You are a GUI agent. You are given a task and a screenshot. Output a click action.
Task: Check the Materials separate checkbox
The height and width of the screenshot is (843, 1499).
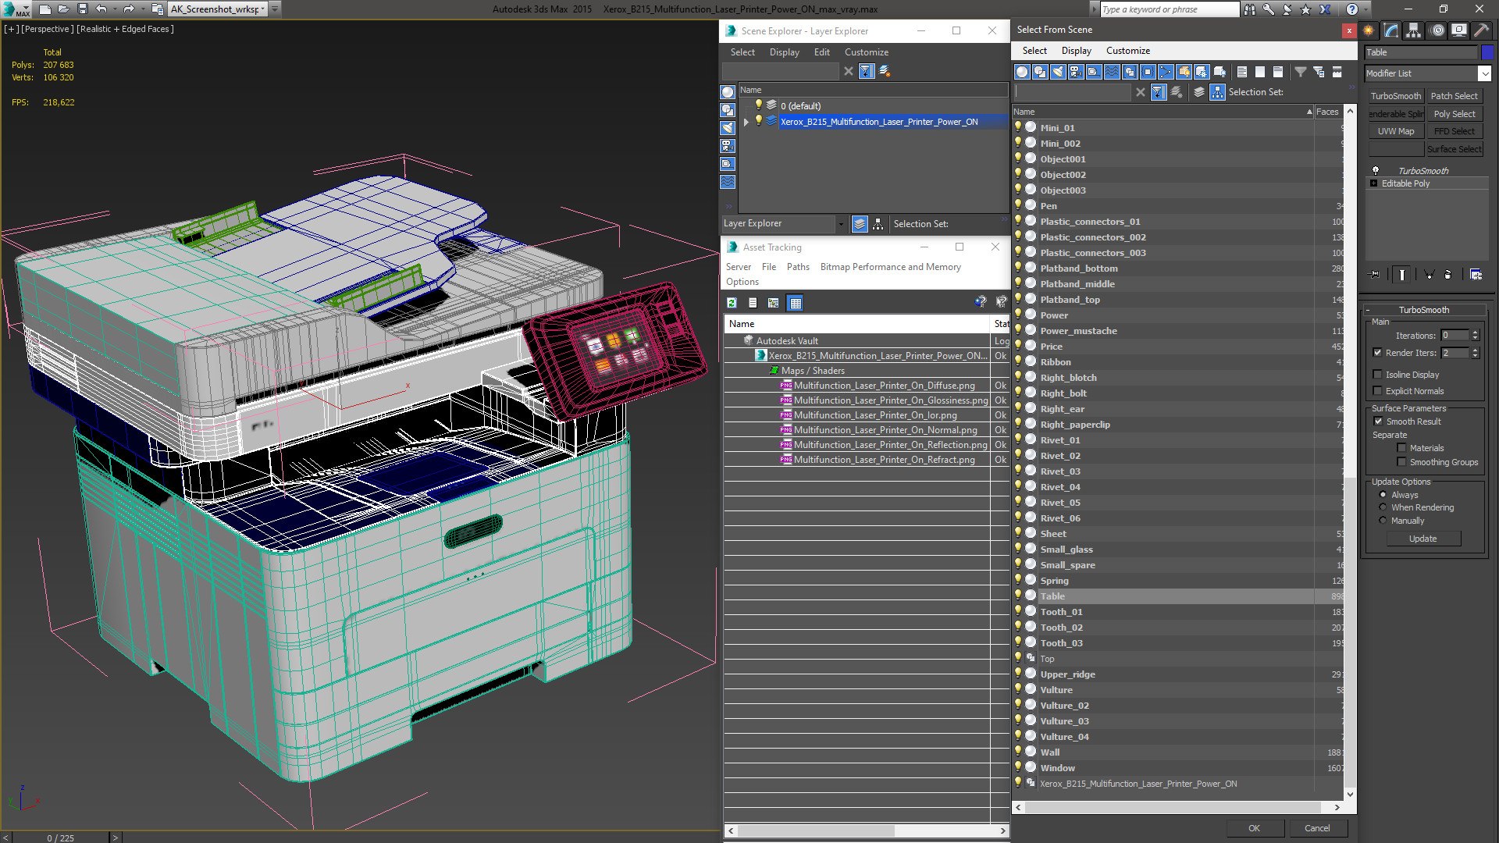pyautogui.click(x=1401, y=448)
